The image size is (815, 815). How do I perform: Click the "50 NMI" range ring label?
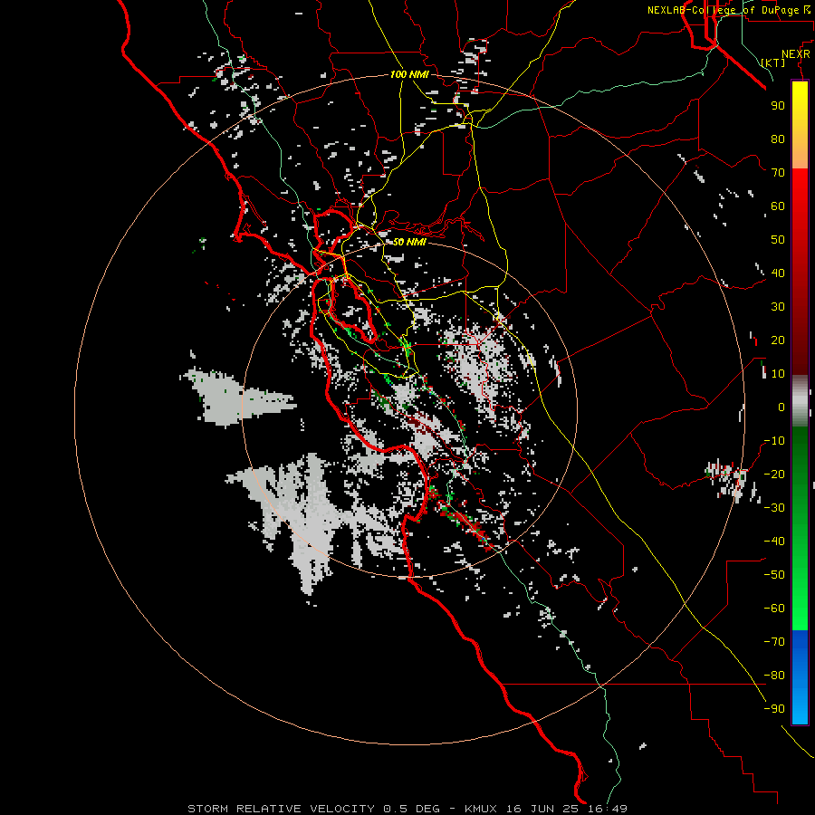tap(409, 242)
